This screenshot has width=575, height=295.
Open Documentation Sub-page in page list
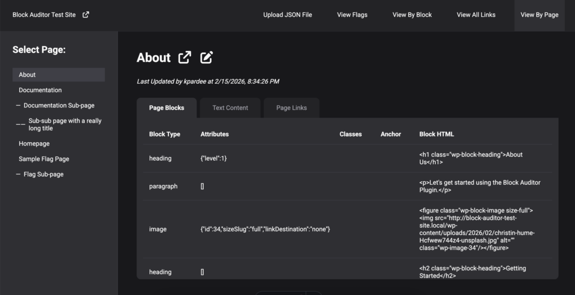pos(59,106)
